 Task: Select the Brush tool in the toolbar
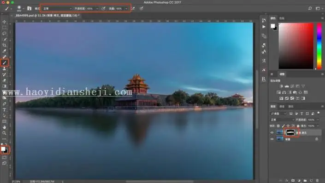click(4, 63)
